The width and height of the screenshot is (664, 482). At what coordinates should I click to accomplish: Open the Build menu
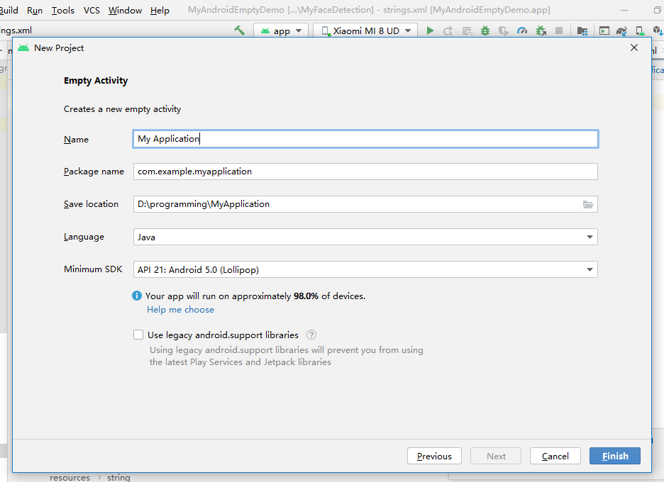click(9, 10)
